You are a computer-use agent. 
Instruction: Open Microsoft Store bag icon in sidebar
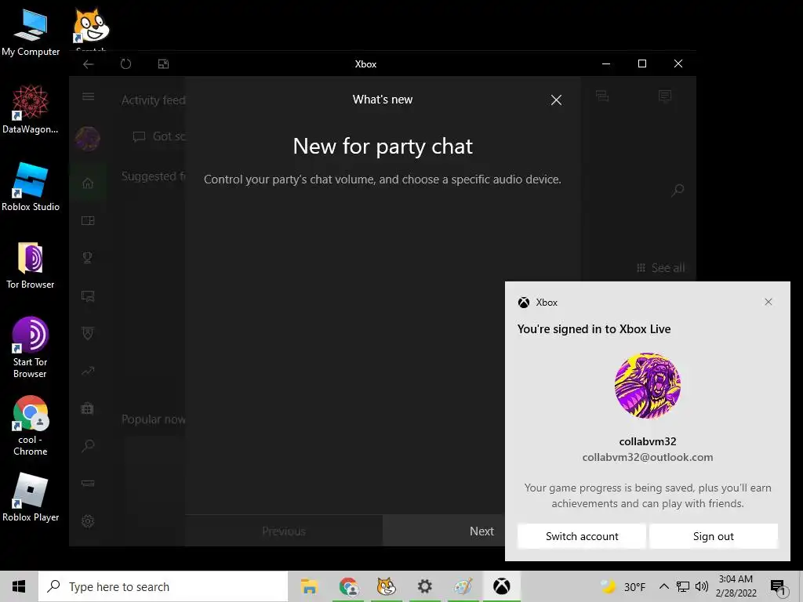coord(88,408)
